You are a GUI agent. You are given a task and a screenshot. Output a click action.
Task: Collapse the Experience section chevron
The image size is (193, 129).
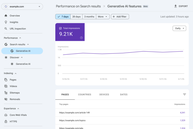coord(18,108)
